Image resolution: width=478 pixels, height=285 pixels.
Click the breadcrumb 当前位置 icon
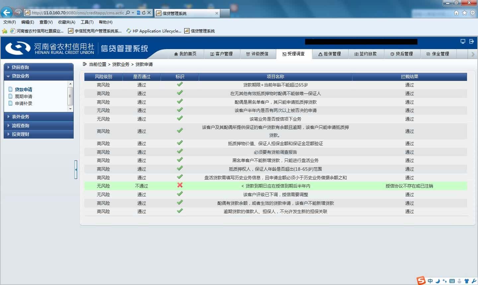pos(85,64)
